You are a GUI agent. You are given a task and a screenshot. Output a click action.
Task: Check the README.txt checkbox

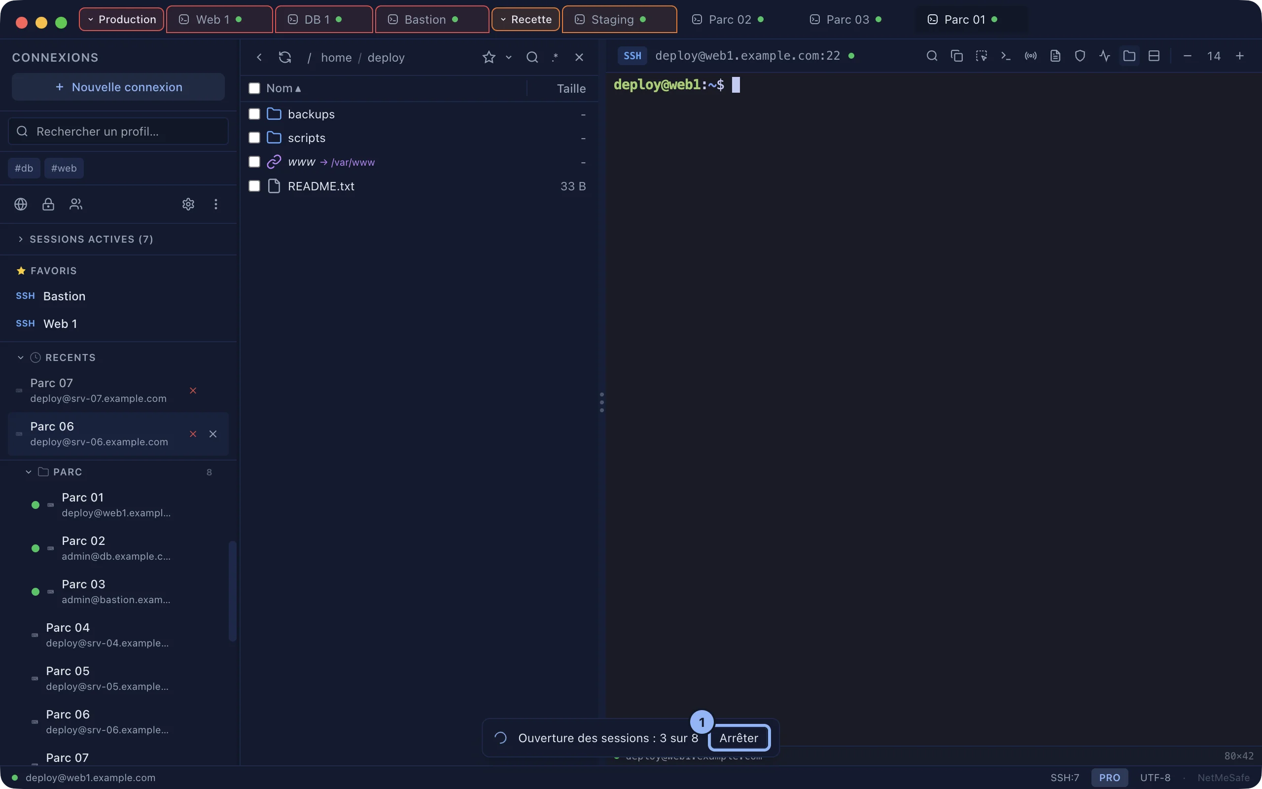254,186
